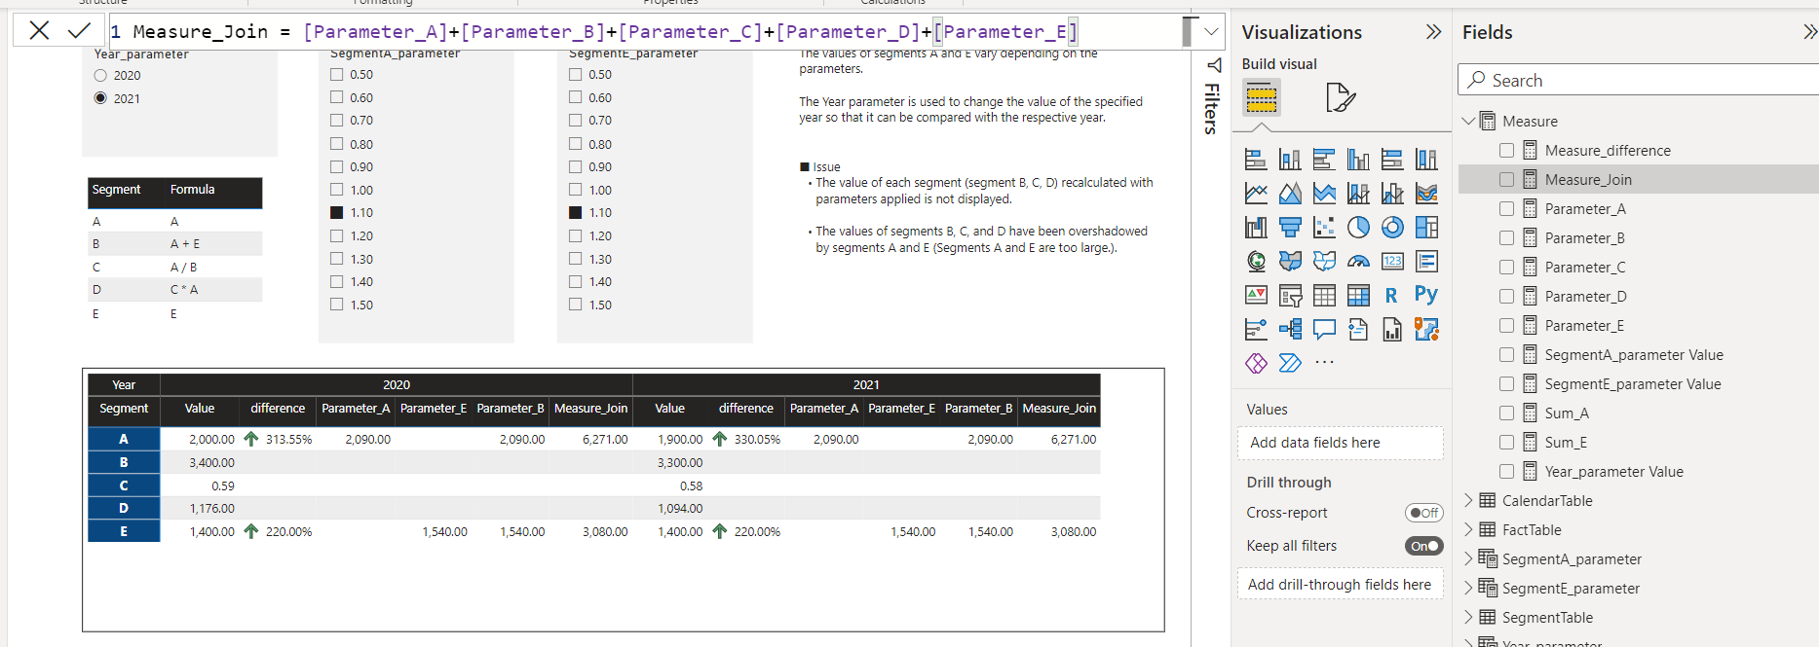The width and height of the screenshot is (1819, 647).
Task: Select the Measure_Join field
Action: 1588,180
